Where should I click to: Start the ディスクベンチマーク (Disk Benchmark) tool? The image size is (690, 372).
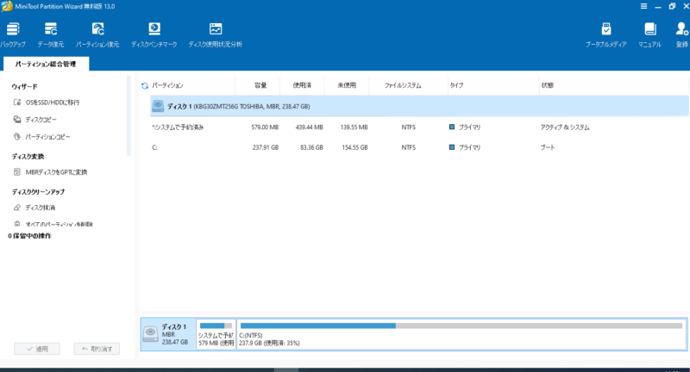154,34
